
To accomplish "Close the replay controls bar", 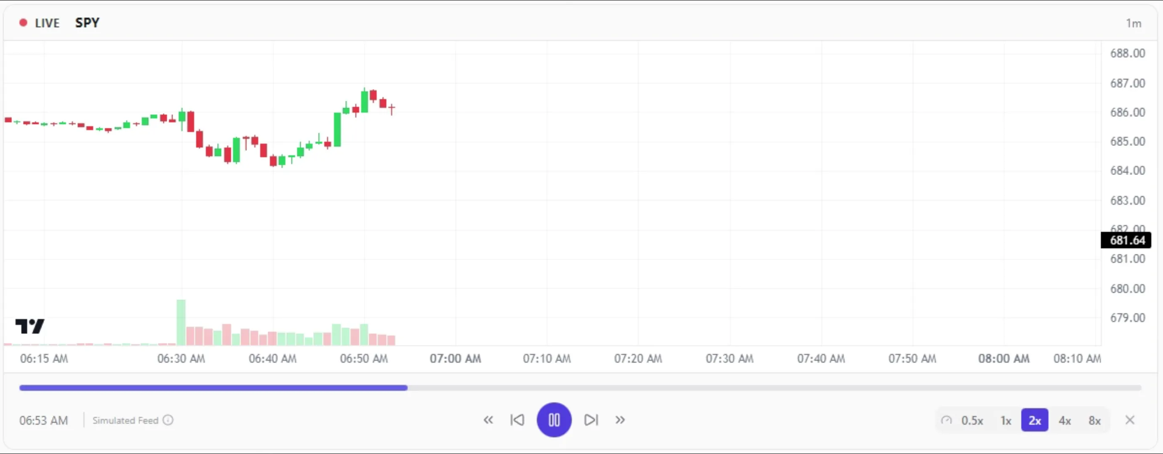I will tap(1130, 420).
